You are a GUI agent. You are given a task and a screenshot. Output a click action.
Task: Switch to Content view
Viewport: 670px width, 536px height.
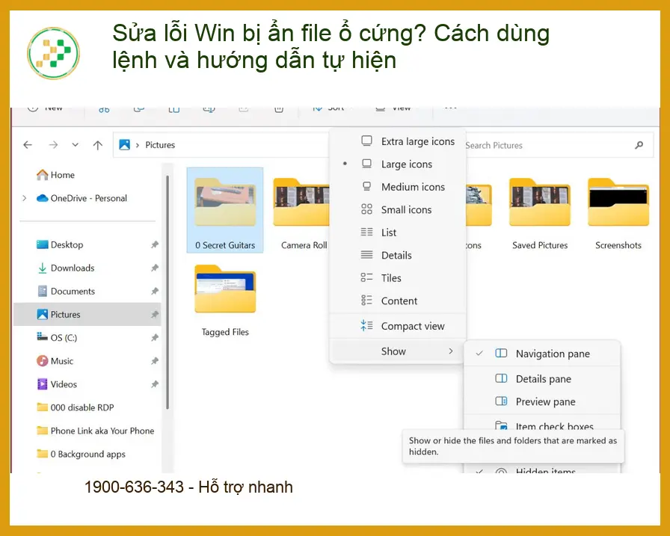pyautogui.click(x=398, y=301)
